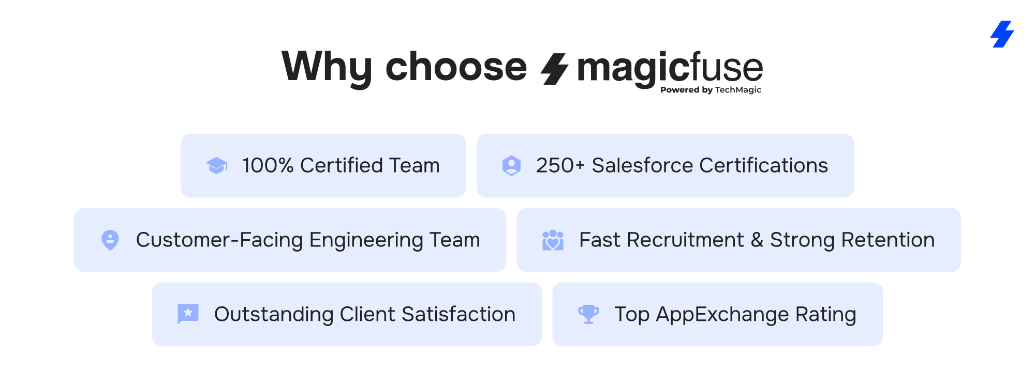
Task: Open the Outstanding Client Satisfaction card
Action: (x=347, y=314)
